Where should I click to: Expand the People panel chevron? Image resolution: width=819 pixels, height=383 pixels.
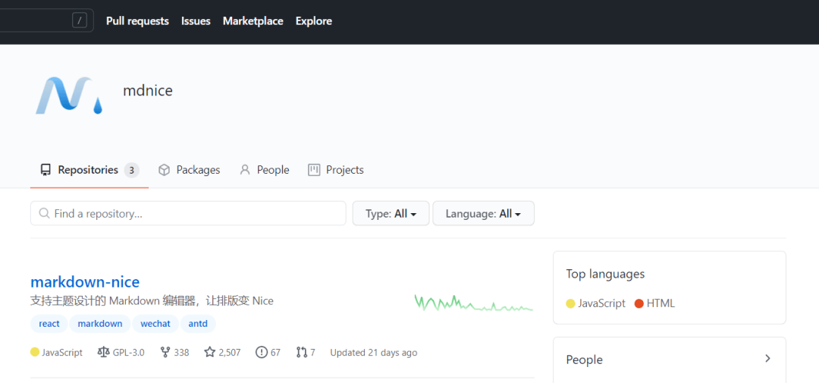pyautogui.click(x=767, y=359)
